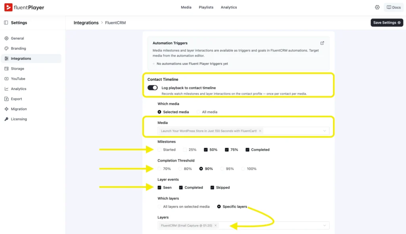The height and width of the screenshot is (234, 406).
Task: Remove the selected media tag with X
Action: point(260,131)
